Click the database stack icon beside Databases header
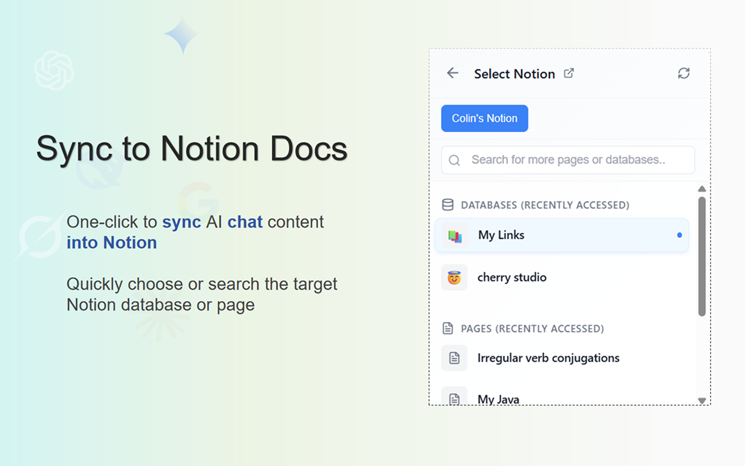Viewport: 745px width, 466px height. [x=448, y=205]
